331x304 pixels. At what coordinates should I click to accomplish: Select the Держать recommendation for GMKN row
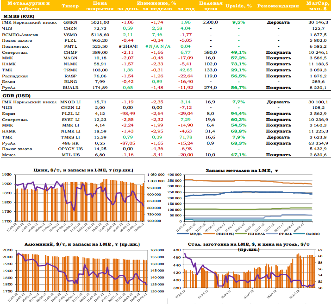coord(278,22)
